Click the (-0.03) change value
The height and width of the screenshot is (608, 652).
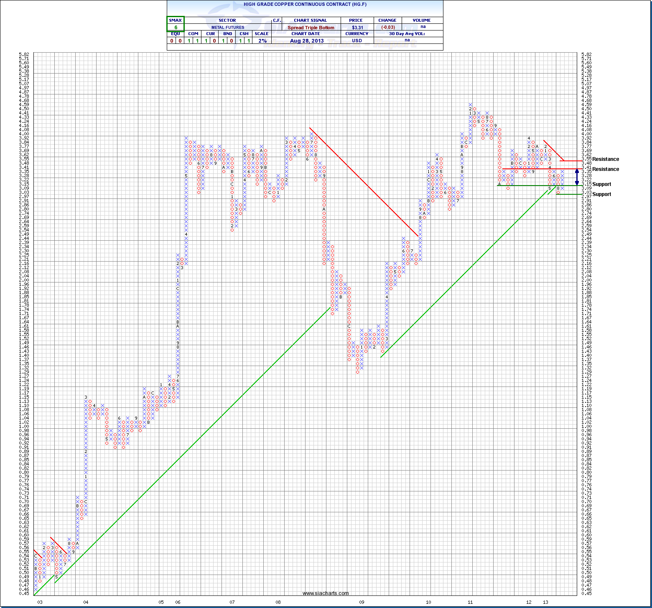point(388,28)
